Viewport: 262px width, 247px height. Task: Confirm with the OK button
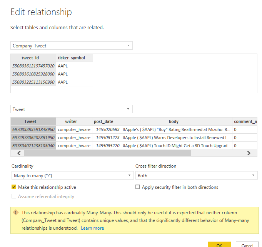point(219,245)
